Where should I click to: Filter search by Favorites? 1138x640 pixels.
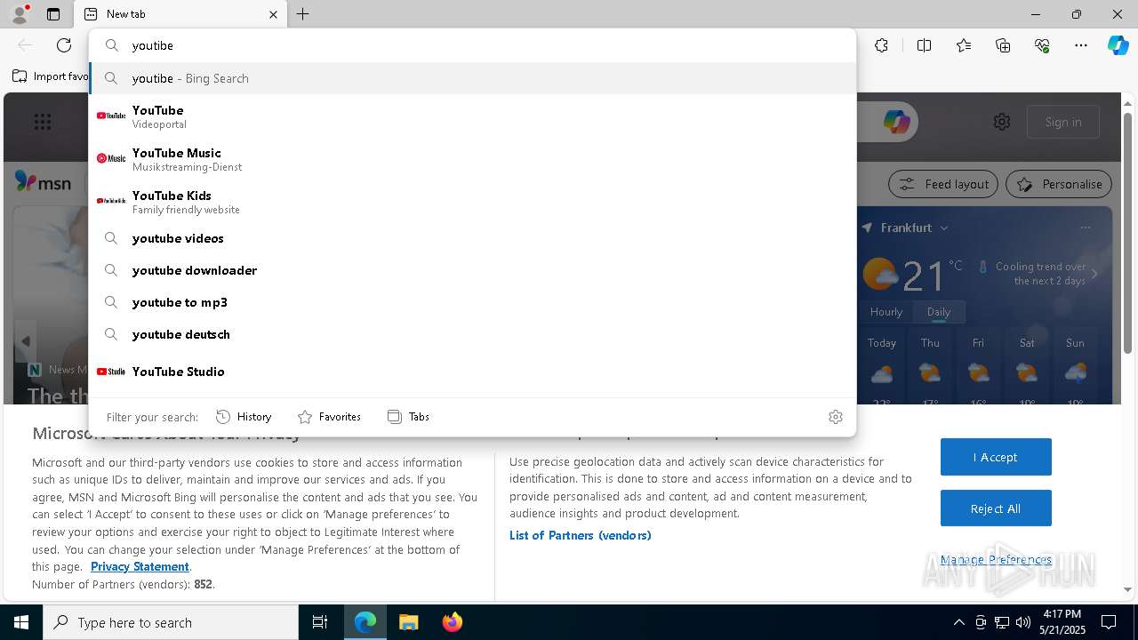[329, 417]
